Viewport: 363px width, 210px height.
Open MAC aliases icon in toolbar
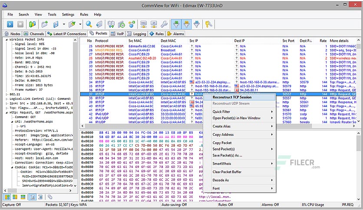(x=144, y=24)
